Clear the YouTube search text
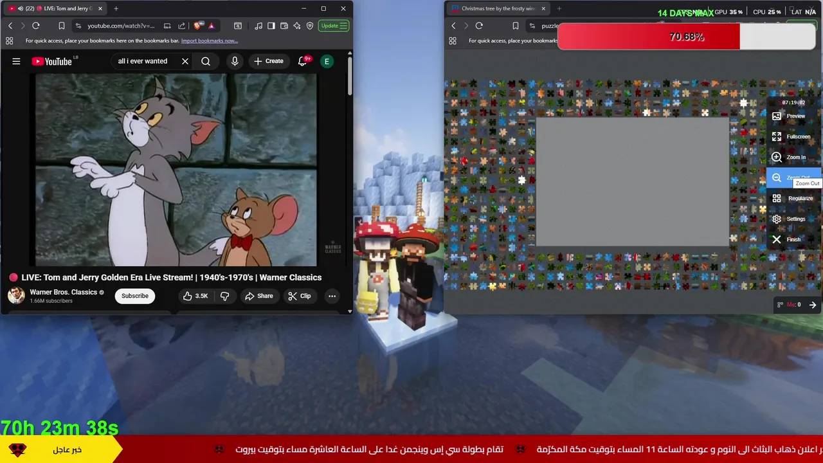The width and height of the screenshot is (823, 463). (185, 61)
